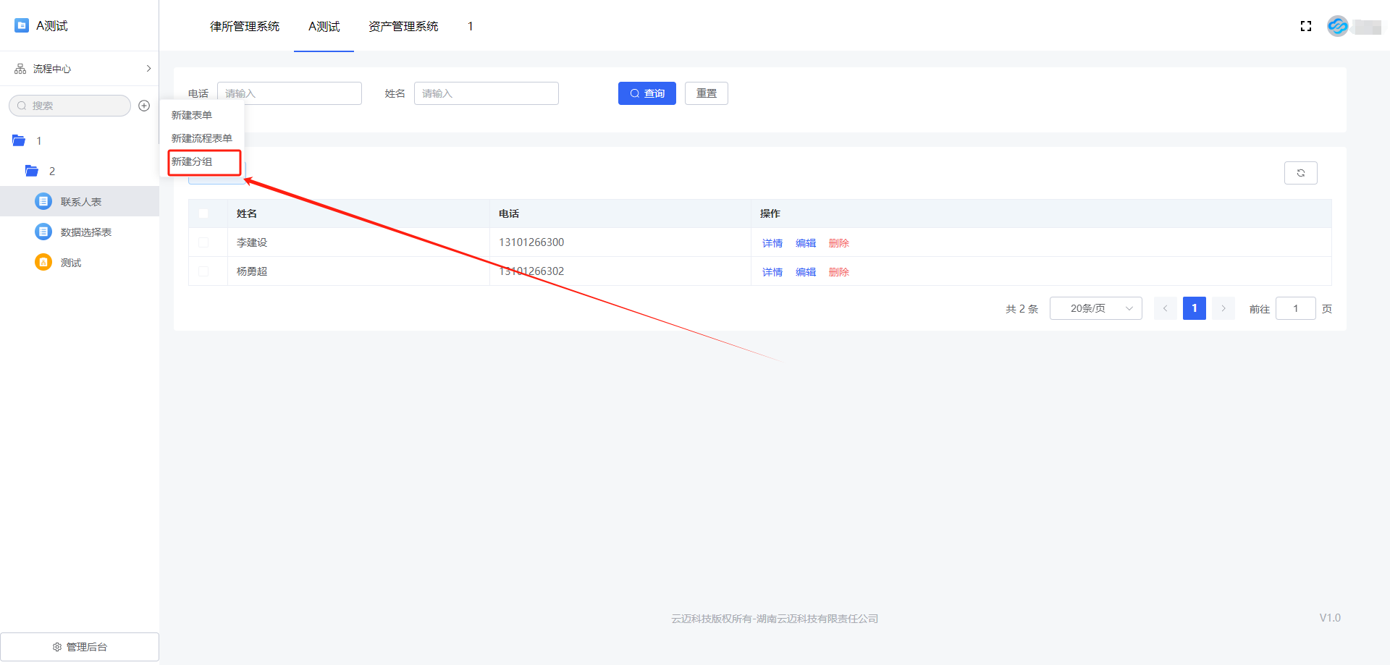Click the user avatar icon

[x=1337, y=26]
